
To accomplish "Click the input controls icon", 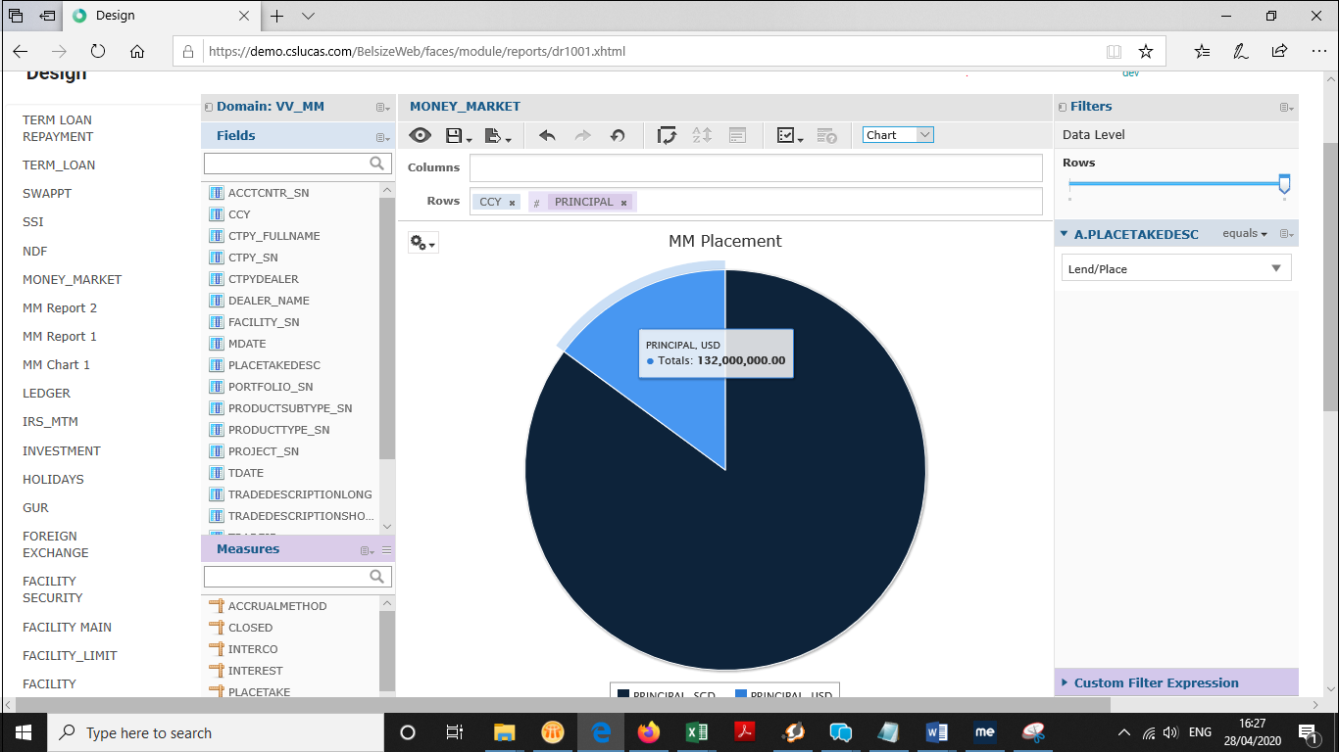I will tap(737, 136).
